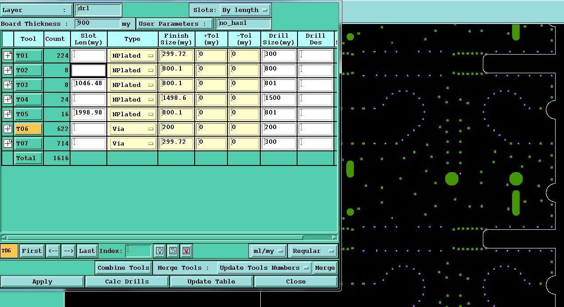Click the Total button
The image size is (564, 307).
point(28,158)
